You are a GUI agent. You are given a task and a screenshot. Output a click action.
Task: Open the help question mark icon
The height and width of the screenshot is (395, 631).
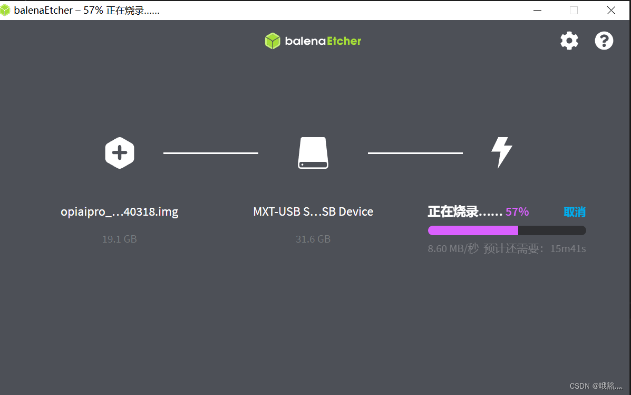click(x=604, y=41)
